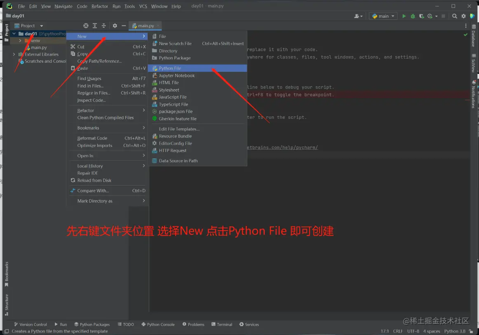Open Version Control tool window
Viewport: 479px width, 335px height.
point(30,324)
